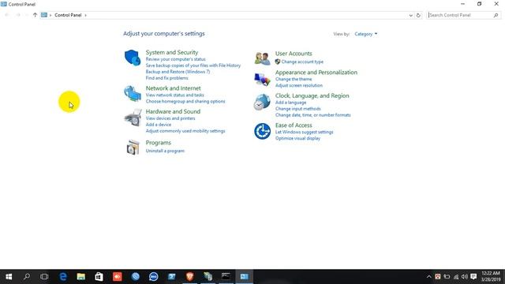This screenshot has width=505, height=284.
Task: Open System and Security heading link
Action: click(x=172, y=52)
